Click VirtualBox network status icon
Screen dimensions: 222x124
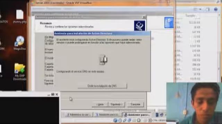click(129, 120)
